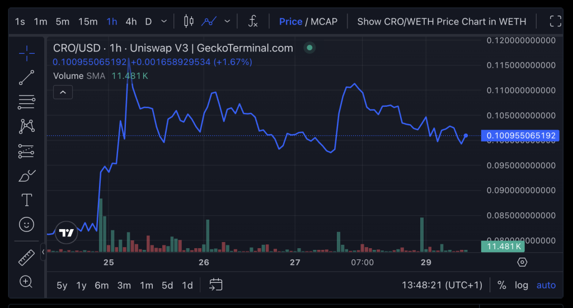Switch chart to Price view
The image size is (573, 308).
click(290, 22)
